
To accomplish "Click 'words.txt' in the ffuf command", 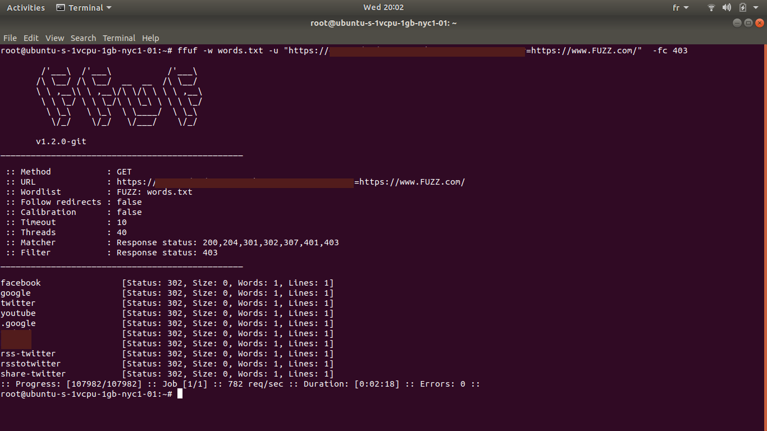I will coord(240,51).
